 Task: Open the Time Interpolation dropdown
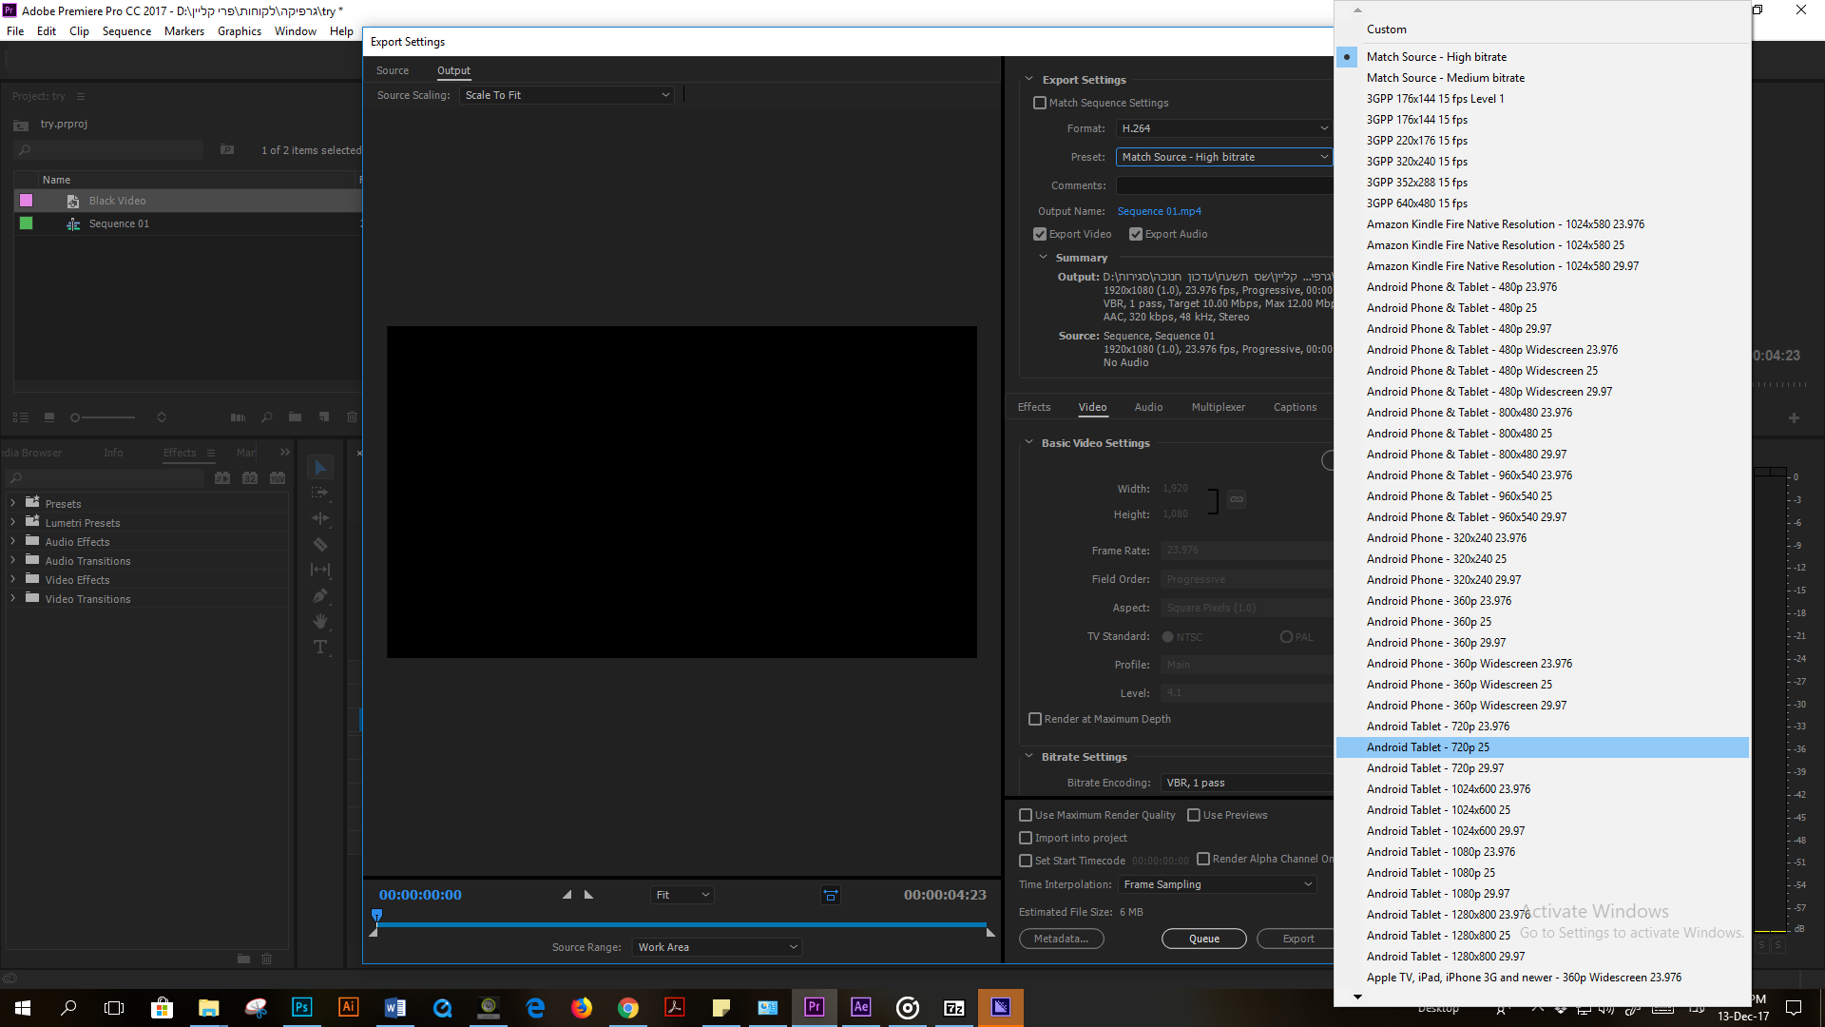point(1217,884)
